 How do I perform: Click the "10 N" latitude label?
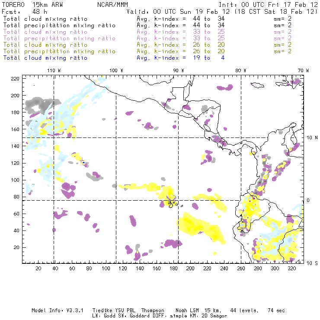coord(312,138)
